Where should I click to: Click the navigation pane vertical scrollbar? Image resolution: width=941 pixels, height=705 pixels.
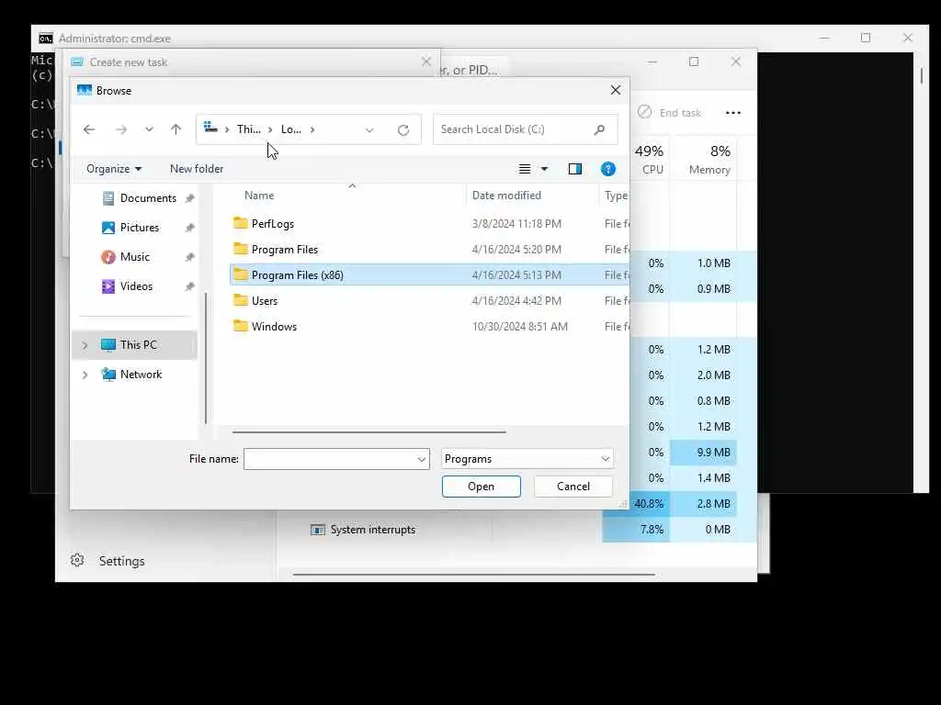206,359
